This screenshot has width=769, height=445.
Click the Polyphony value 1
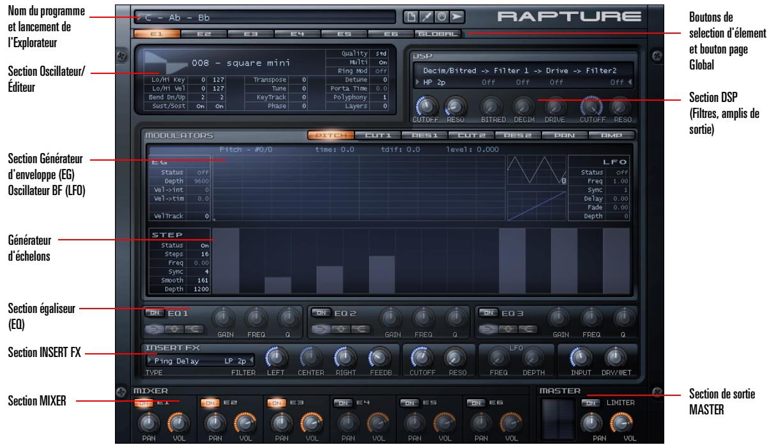[384, 98]
